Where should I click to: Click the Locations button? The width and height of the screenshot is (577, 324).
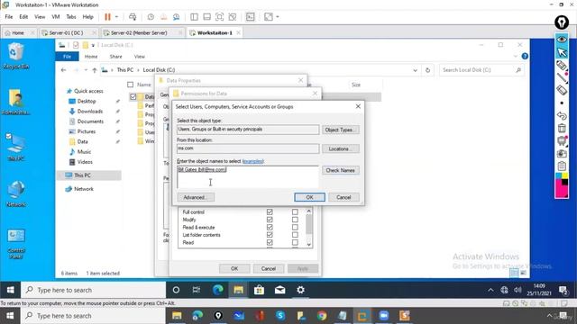point(341,148)
